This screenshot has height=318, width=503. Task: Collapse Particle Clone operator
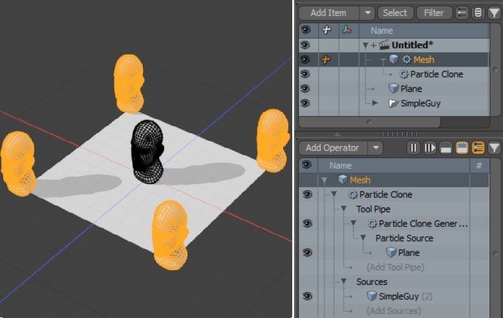334,195
